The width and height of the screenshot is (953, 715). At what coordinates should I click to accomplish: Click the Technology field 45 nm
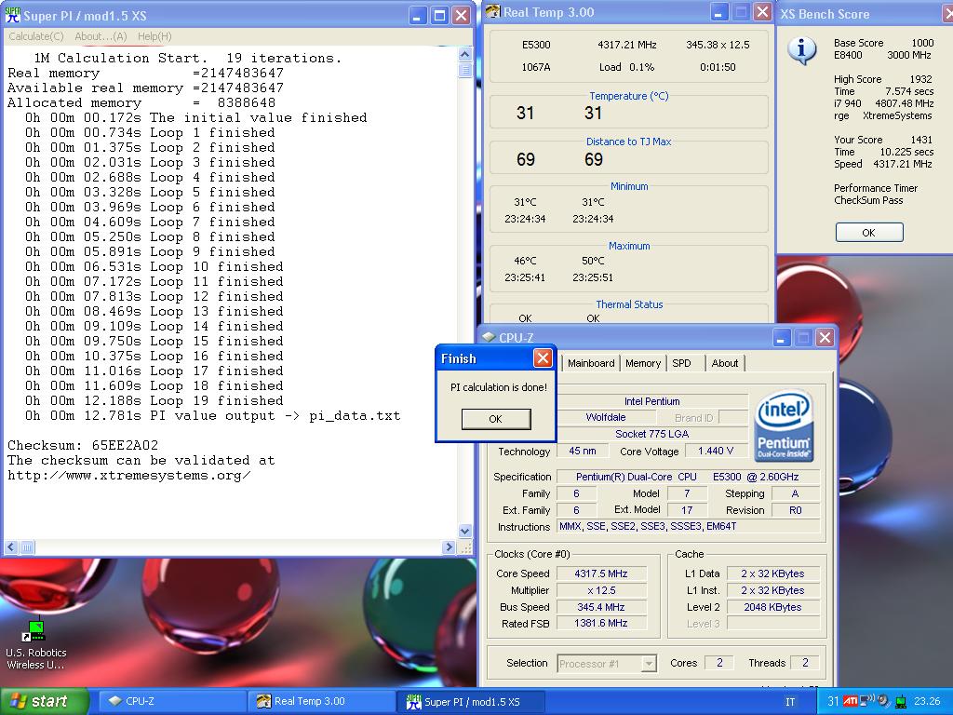[x=583, y=451]
